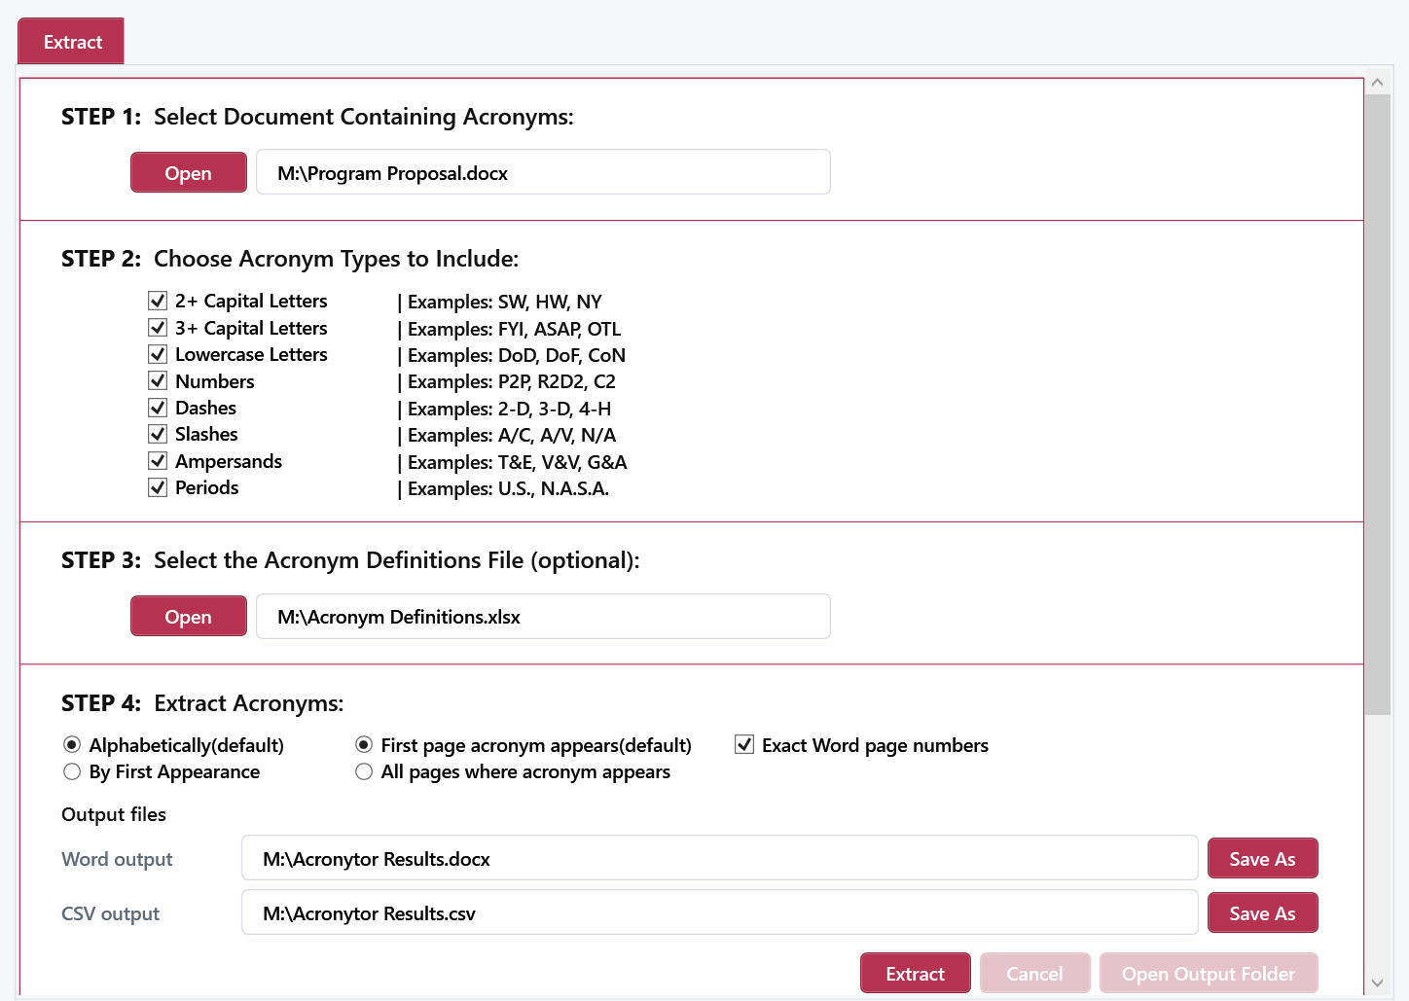Click the 'Examples: 2-D, 3-D, 4-H' text
This screenshot has width=1409, height=1001.
[509, 409]
